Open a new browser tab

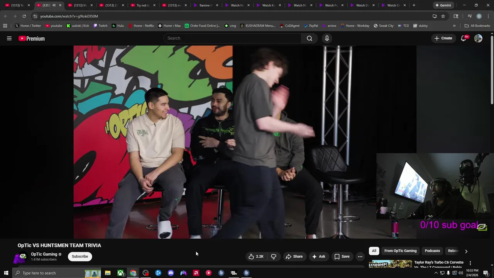(414, 5)
